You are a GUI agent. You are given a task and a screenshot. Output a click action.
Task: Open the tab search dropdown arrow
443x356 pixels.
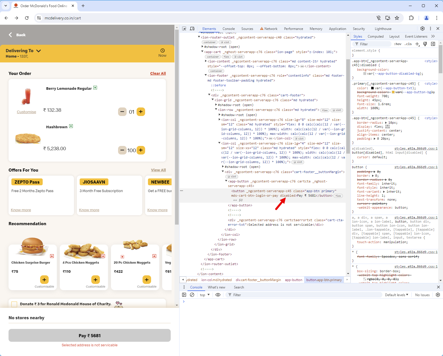tap(6, 6)
